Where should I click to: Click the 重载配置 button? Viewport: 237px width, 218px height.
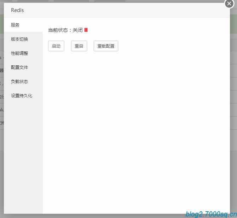coord(106,46)
